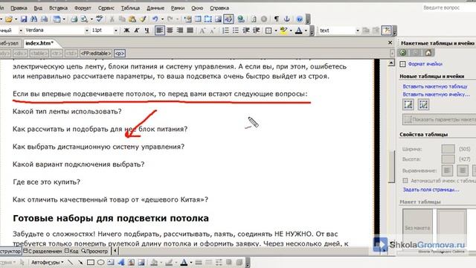Increase the paragraph indent

256,31
